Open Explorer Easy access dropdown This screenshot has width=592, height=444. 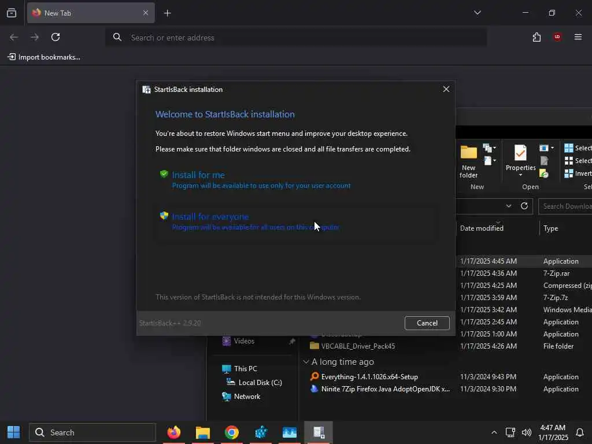click(x=489, y=161)
